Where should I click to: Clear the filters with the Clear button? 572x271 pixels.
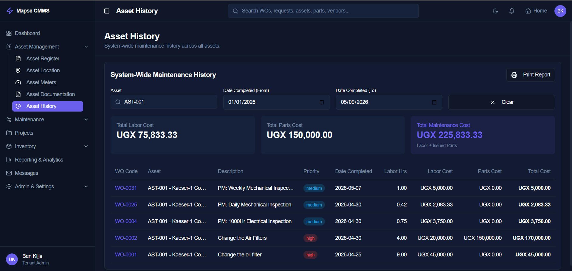pos(502,102)
